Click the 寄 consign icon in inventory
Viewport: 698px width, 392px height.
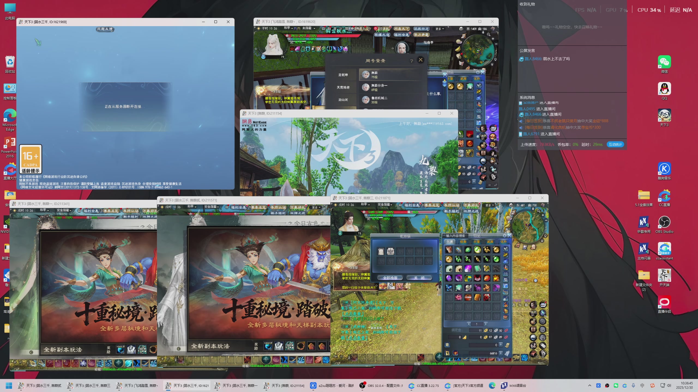coord(447,345)
